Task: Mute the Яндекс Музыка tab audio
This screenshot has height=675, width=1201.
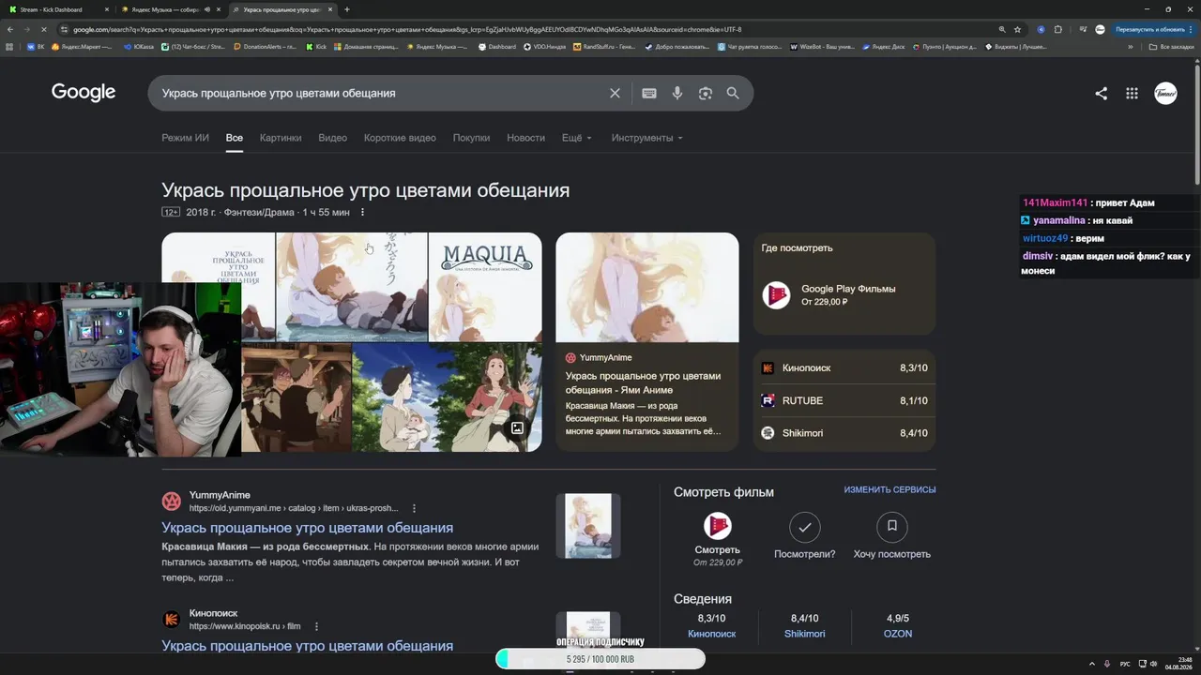Action: (205, 9)
